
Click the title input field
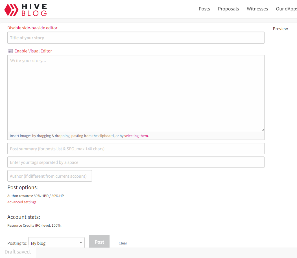[x=136, y=38]
